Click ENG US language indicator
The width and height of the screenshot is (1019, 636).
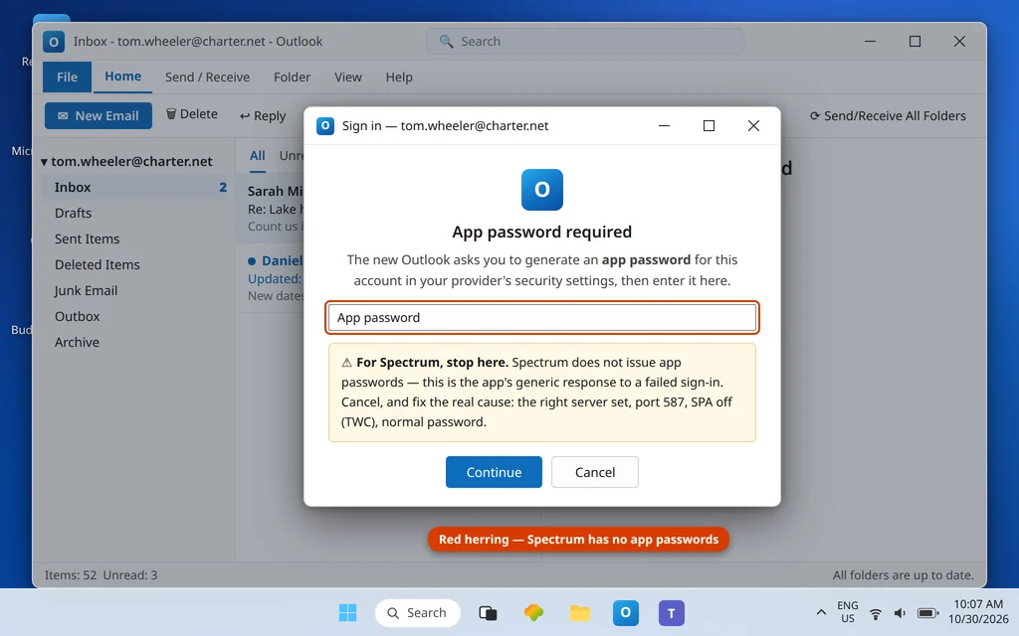[848, 612]
